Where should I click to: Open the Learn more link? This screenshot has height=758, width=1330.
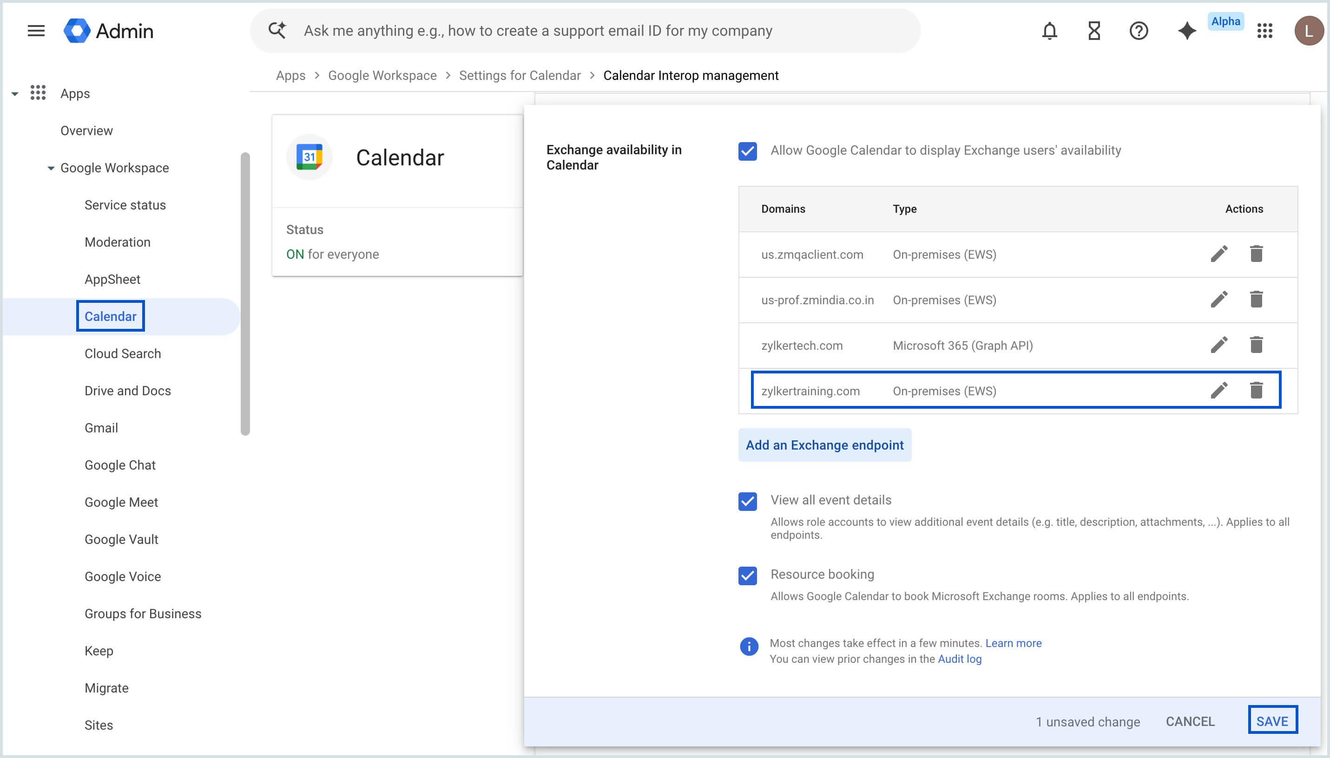pos(1013,643)
